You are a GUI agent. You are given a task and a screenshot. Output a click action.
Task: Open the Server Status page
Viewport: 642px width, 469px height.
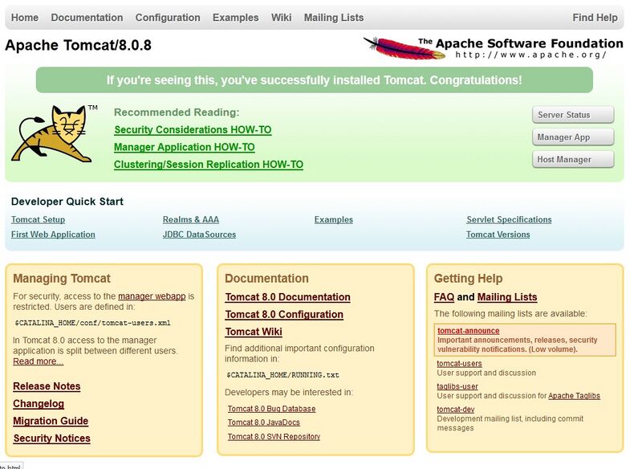pos(572,114)
